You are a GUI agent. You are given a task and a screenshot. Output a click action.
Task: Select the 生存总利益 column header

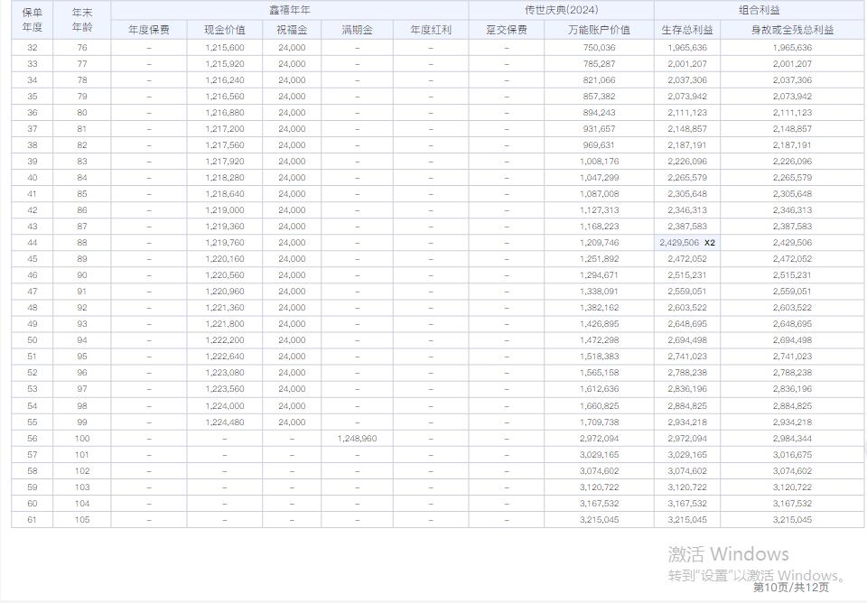pos(687,29)
